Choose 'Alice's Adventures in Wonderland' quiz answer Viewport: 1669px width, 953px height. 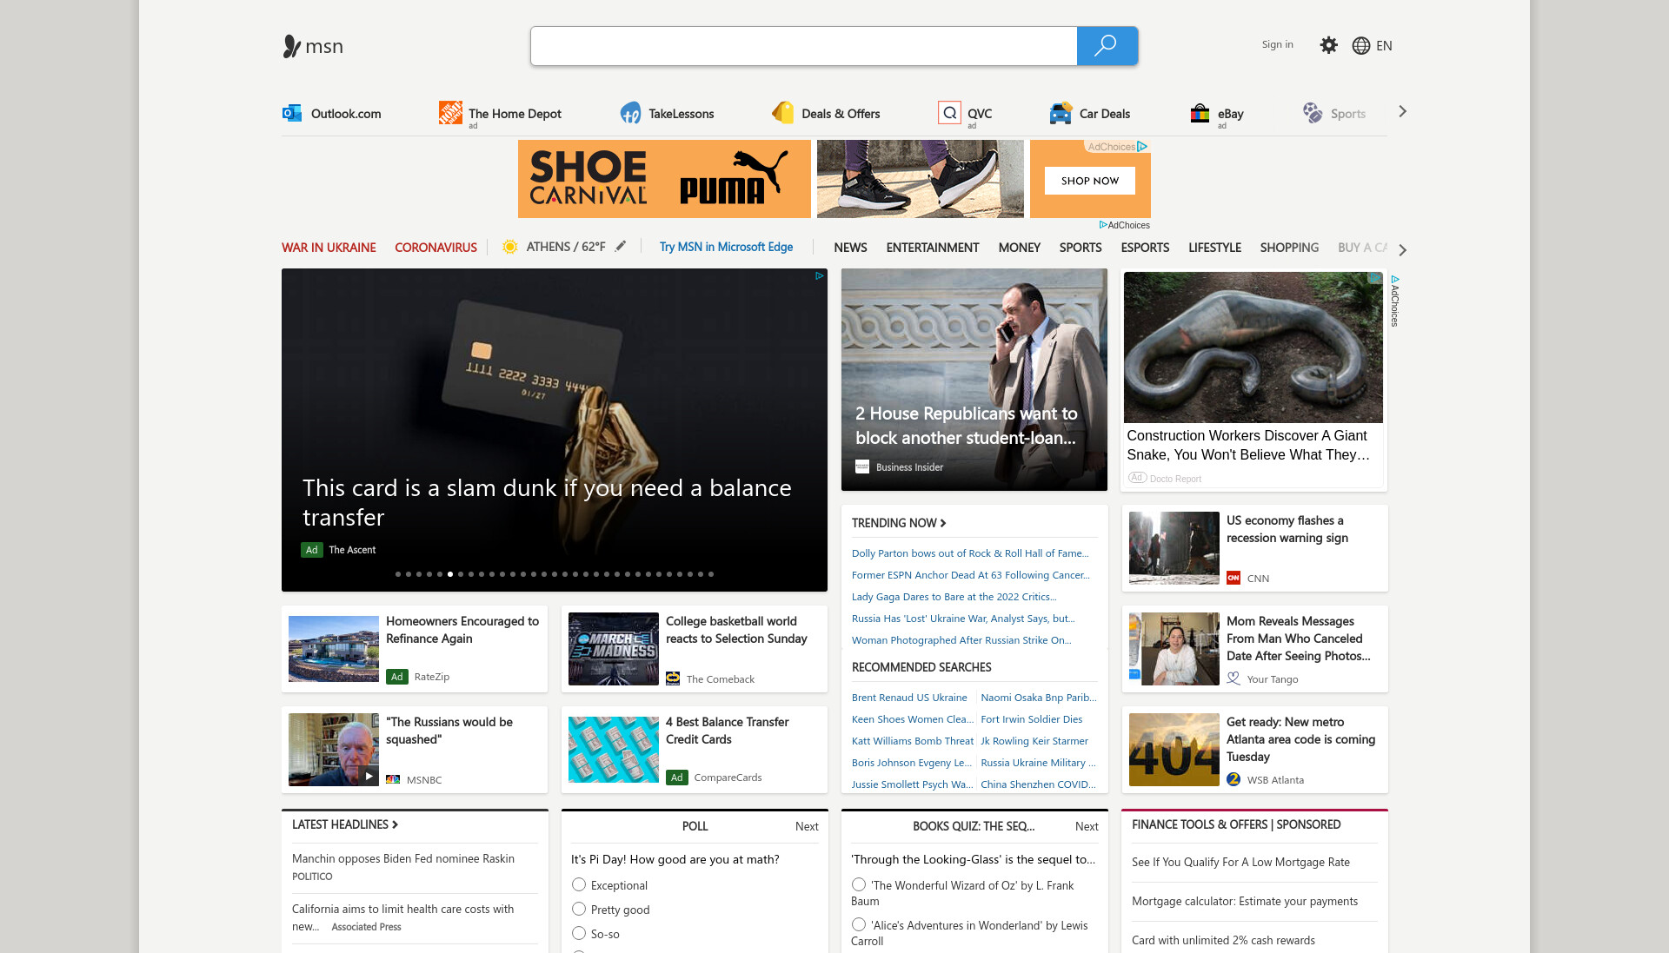(859, 924)
